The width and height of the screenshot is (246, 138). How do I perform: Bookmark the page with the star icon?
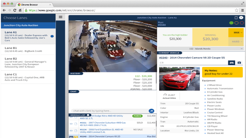coord(237,10)
